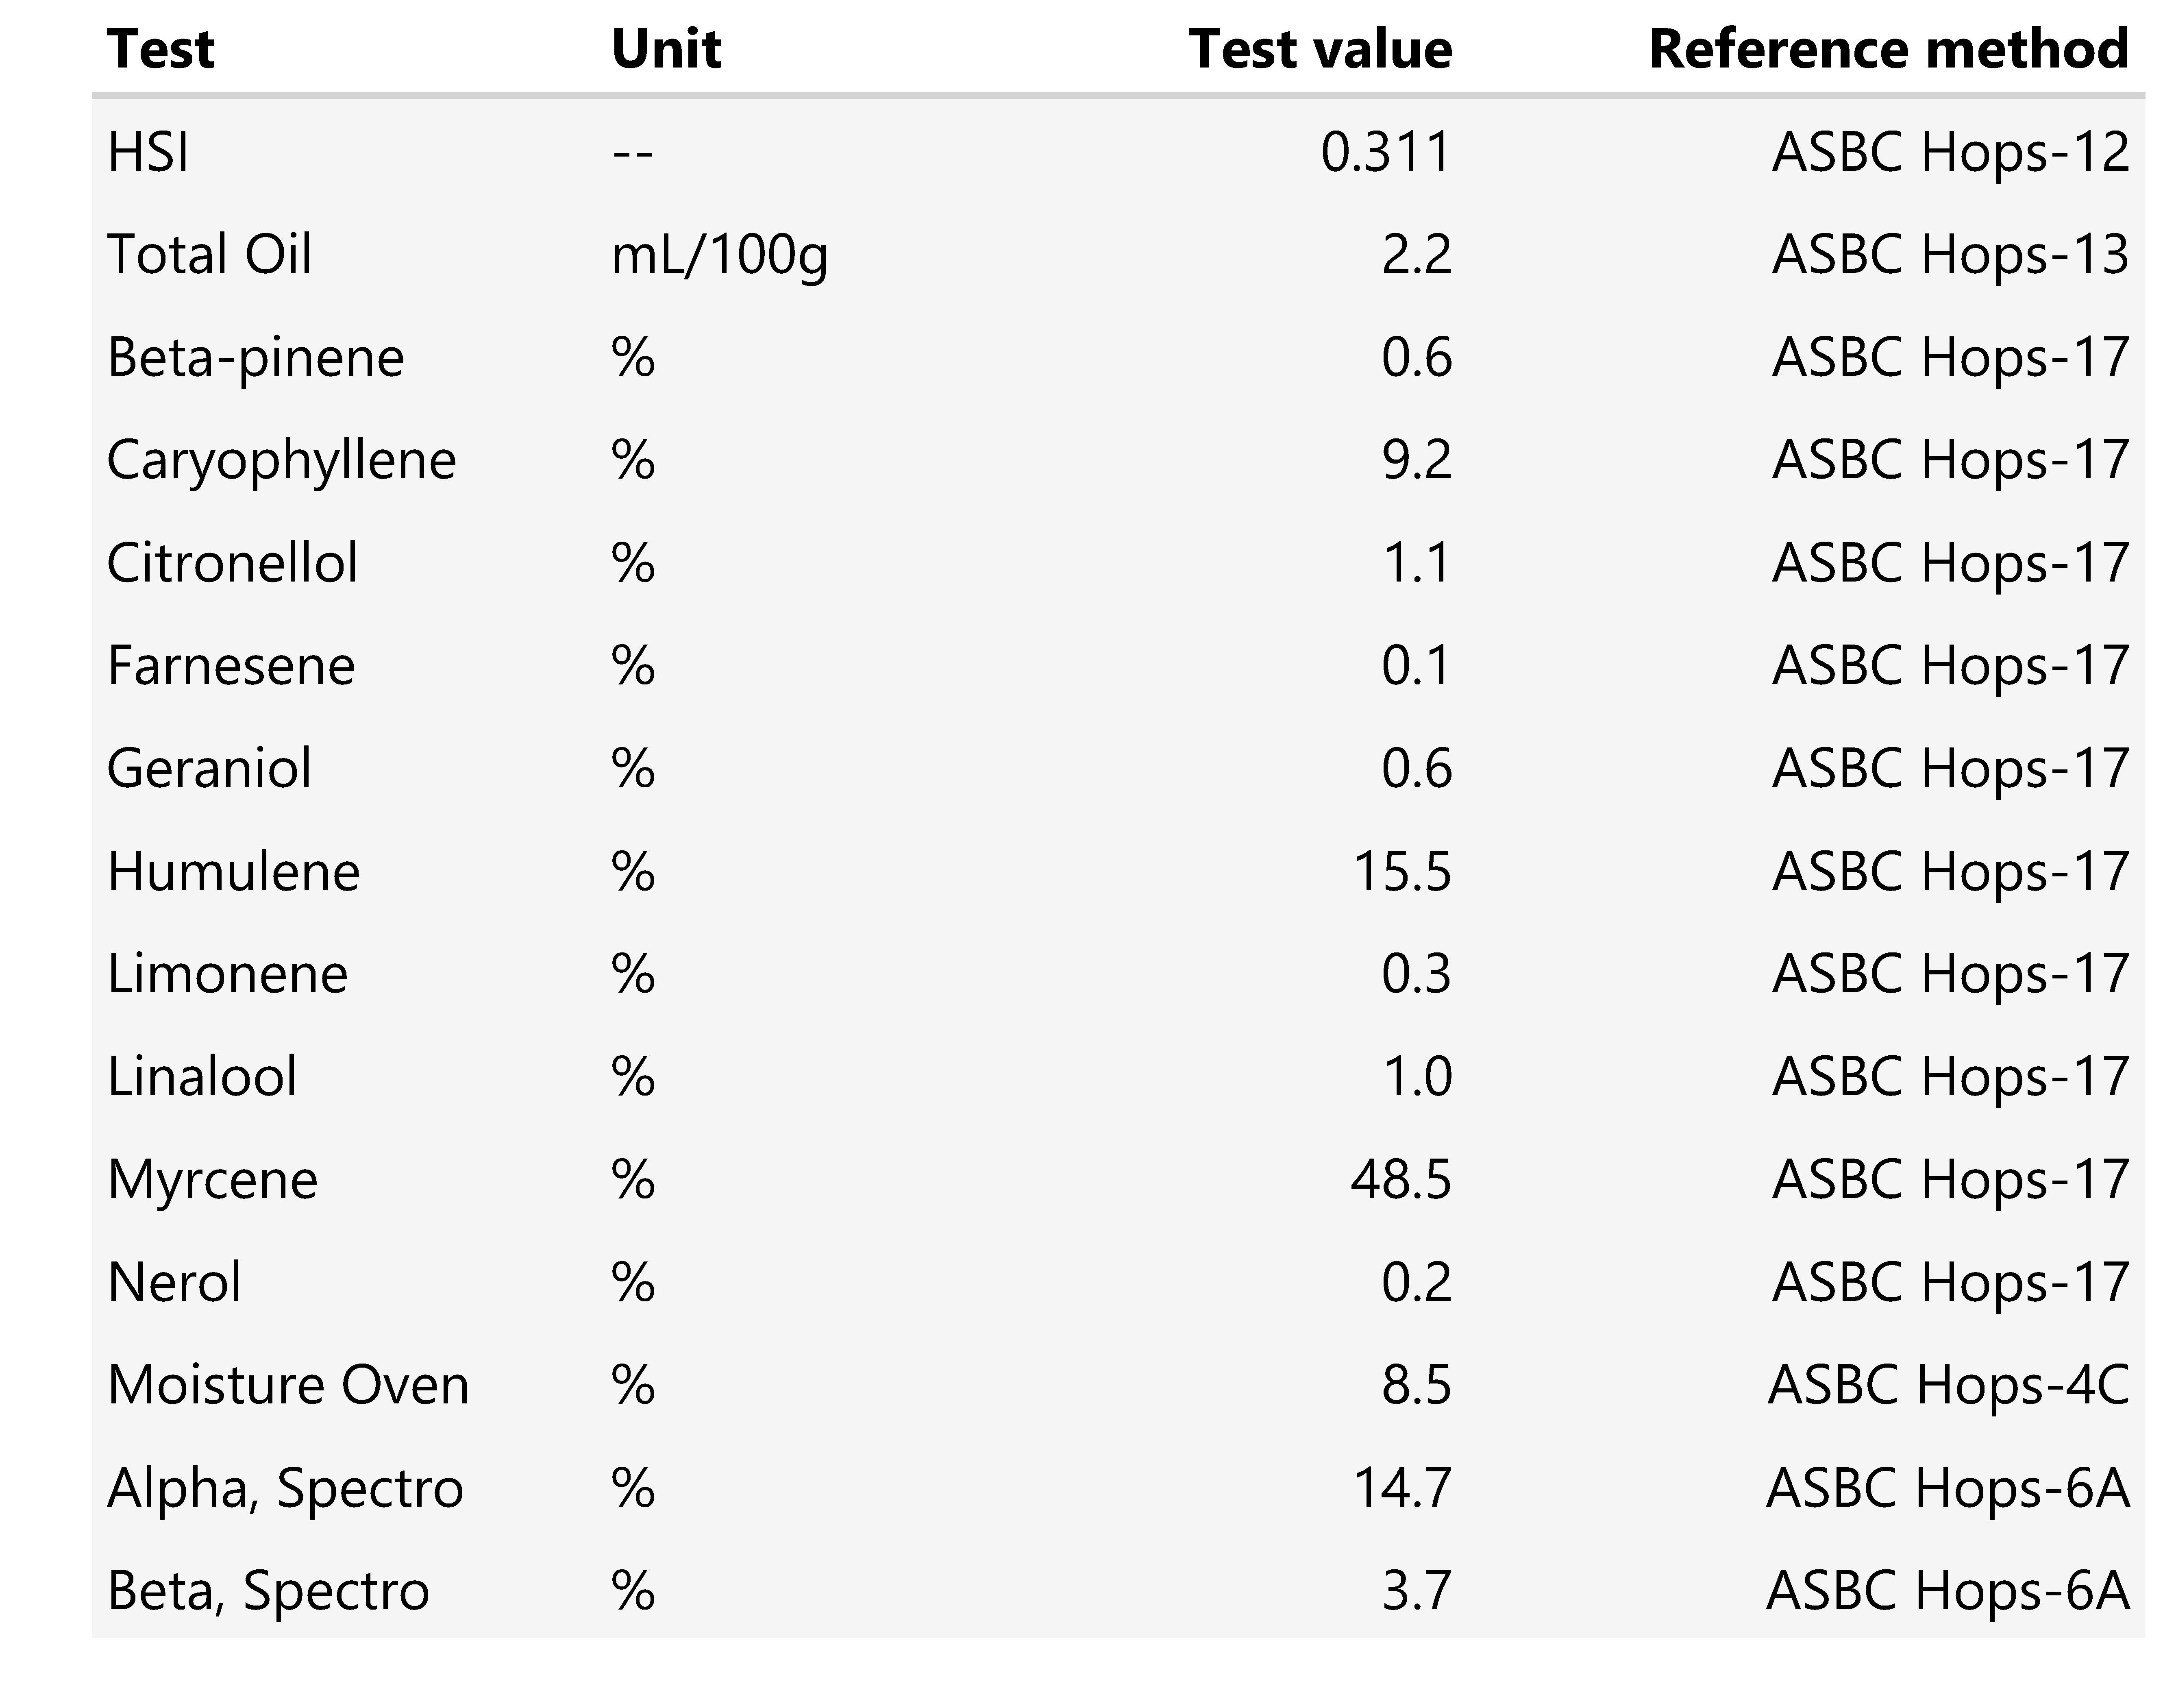Click ASBC Hops-4C reference for Moisture Oven
The image size is (2163, 1708).
pyautogui.click(x=1948, y=1386)
